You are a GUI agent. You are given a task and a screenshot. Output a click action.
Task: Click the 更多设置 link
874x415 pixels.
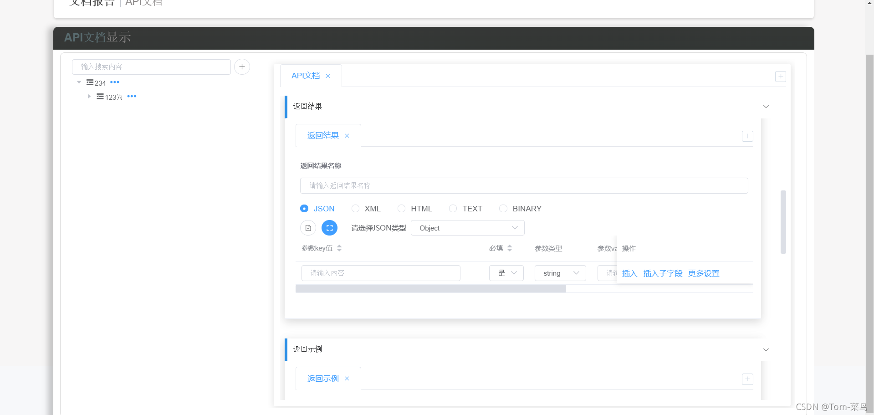coord(704,273)
